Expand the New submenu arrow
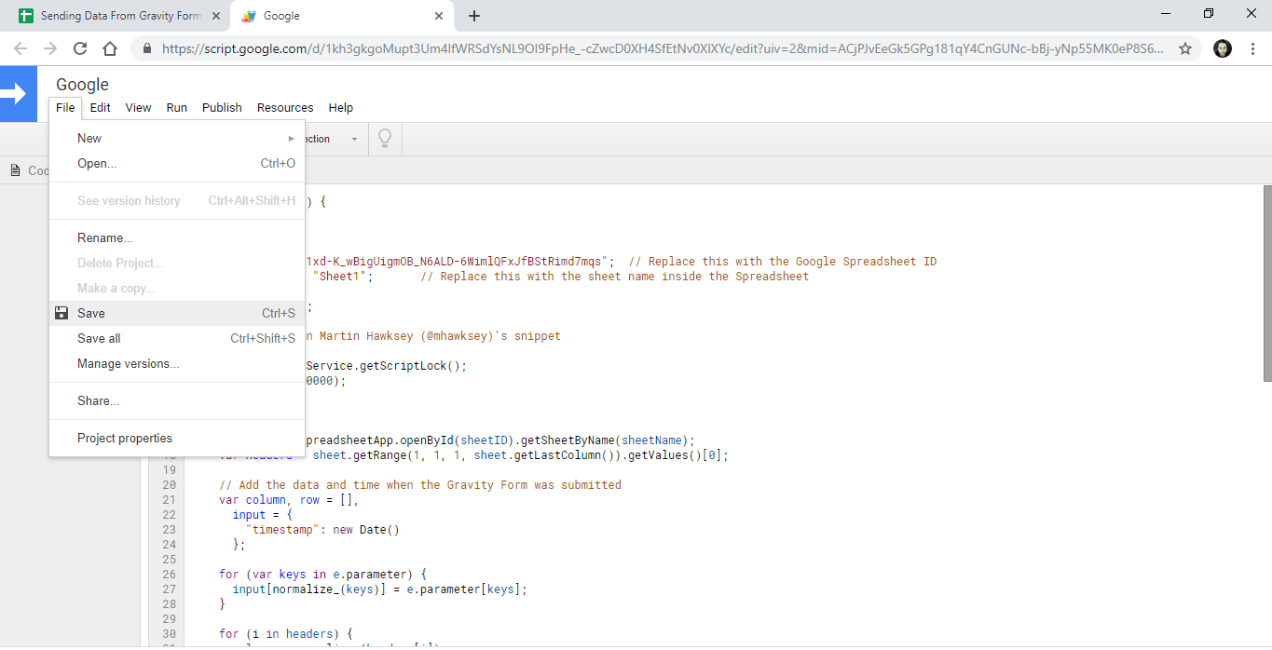 coord(292,138)
